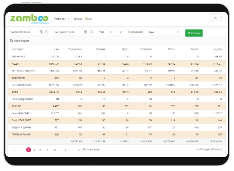Screen dimensions: 234x171
Task: Sort by Понеделник column header
Action: coord(75,49)
